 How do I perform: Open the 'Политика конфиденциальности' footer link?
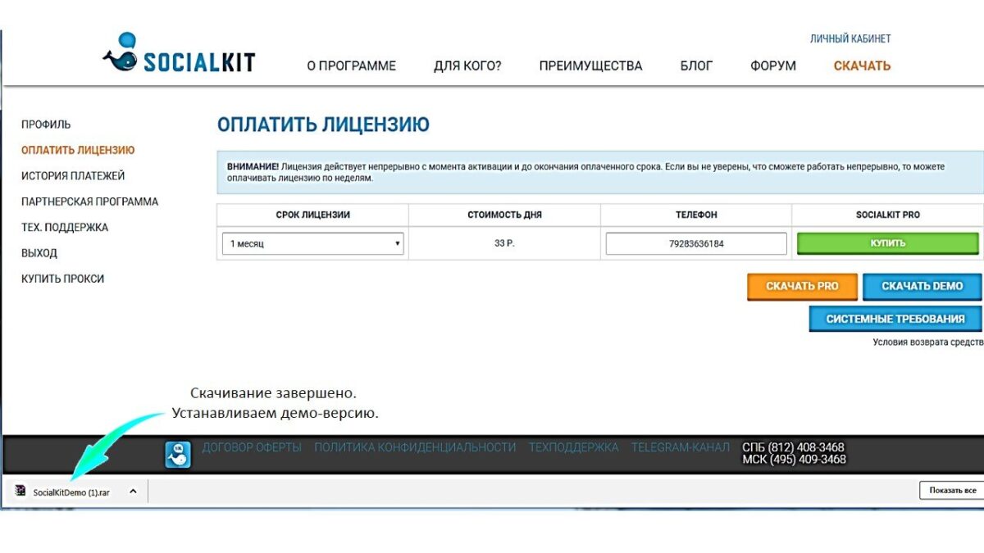coord(415,447)
